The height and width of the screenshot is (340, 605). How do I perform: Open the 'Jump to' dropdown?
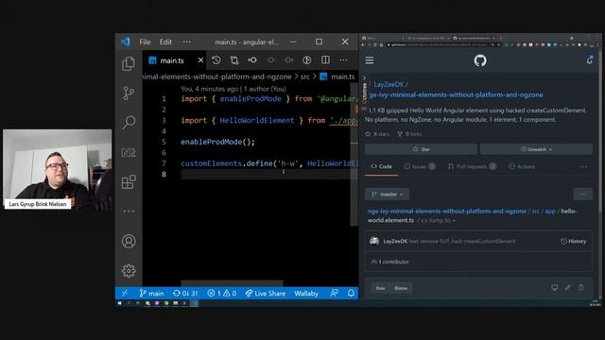click(x=438, y=220)
